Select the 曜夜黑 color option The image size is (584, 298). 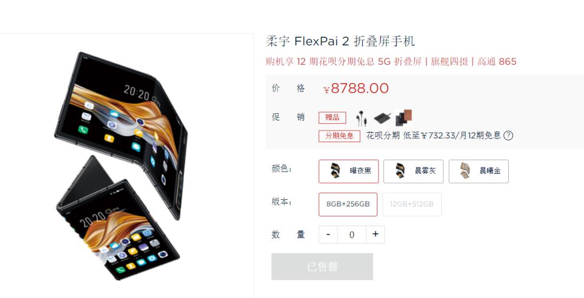tap(349, 171)
